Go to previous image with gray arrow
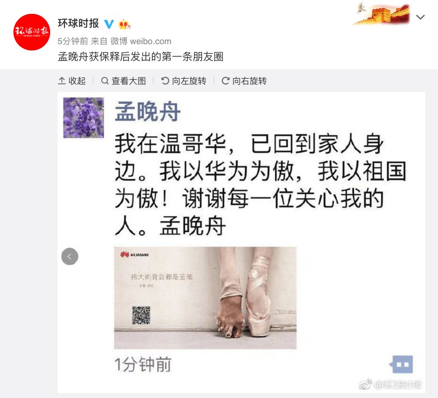This screenshot has height=398, width=438. [x=70, y=257]
